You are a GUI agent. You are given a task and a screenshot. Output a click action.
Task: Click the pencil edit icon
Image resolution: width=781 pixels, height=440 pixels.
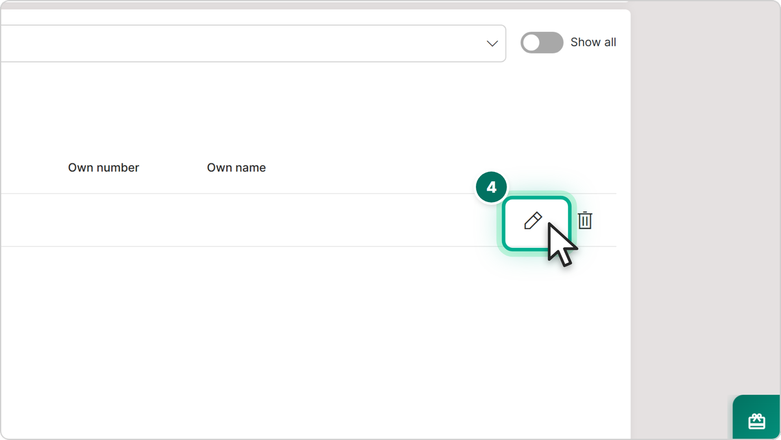[x=533, y=221]
